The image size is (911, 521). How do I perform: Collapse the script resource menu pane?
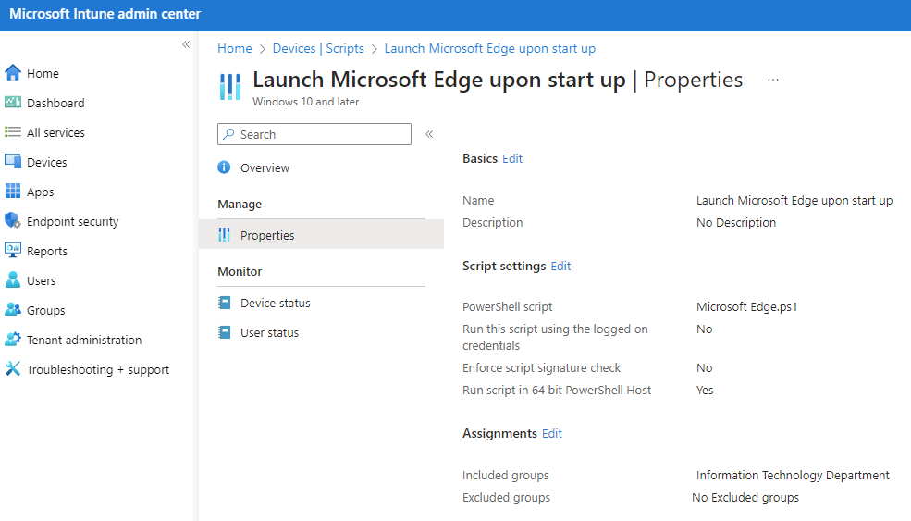click(x=429, y=134)
